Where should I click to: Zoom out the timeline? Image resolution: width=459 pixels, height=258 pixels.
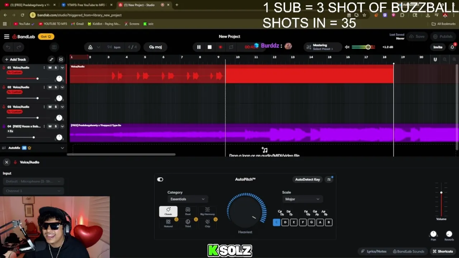click(x=445, y=59)
